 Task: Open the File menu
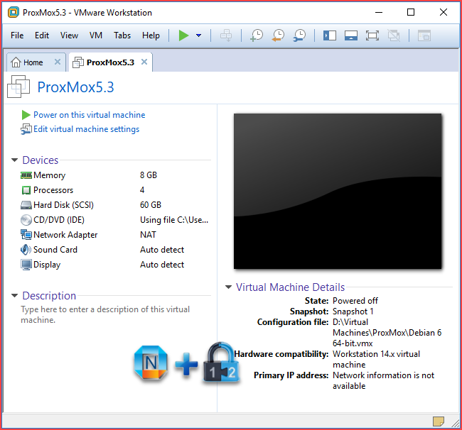(17, 35)
